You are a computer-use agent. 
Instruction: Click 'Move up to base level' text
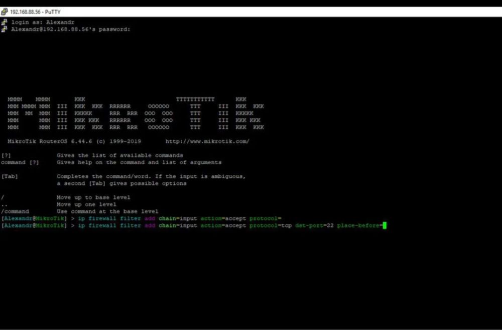[x=93, y=197]
